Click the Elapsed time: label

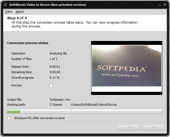click(20, 67)
